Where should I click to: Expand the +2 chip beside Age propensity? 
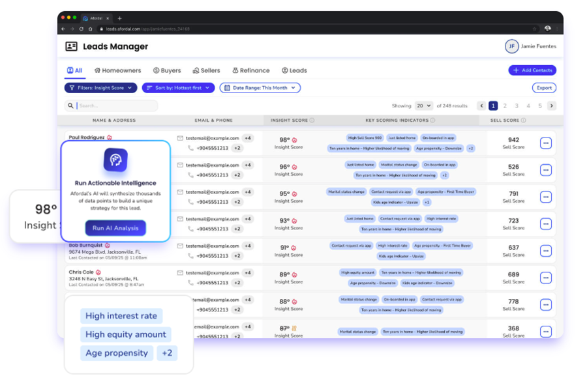pos(167,353)
